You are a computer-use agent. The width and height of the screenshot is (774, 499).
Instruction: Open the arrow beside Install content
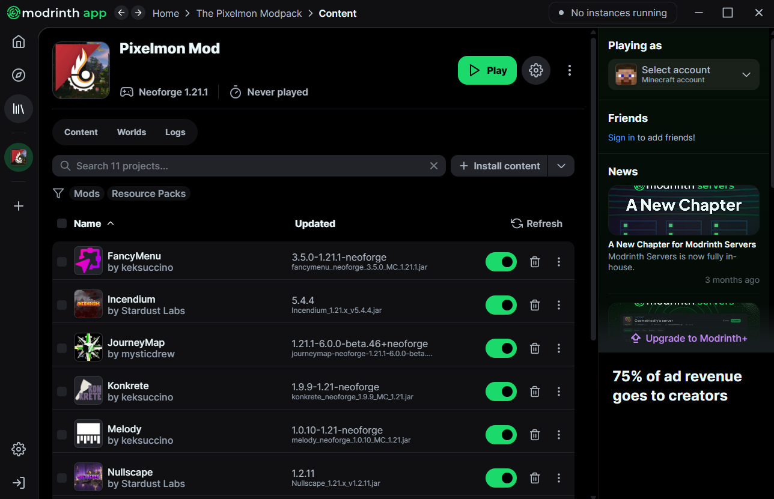click(561, 166)
